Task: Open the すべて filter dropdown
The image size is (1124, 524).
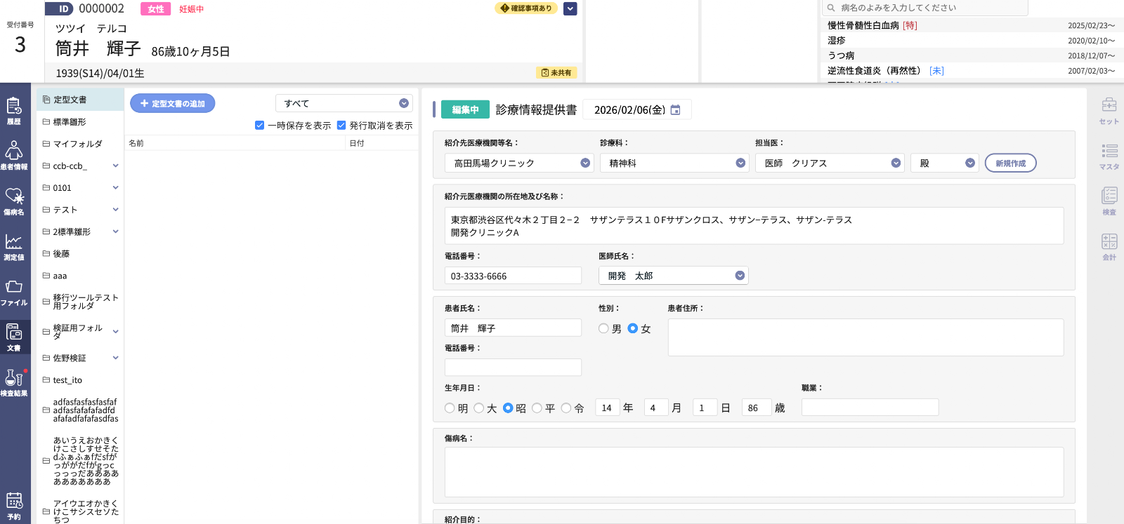Action: (x=344, y=103)
